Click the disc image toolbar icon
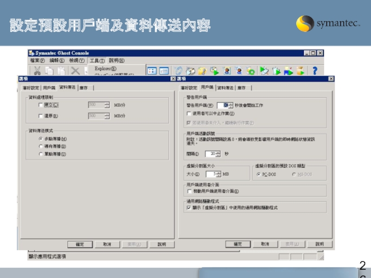371x278 pixels. (x=191, y=71)
